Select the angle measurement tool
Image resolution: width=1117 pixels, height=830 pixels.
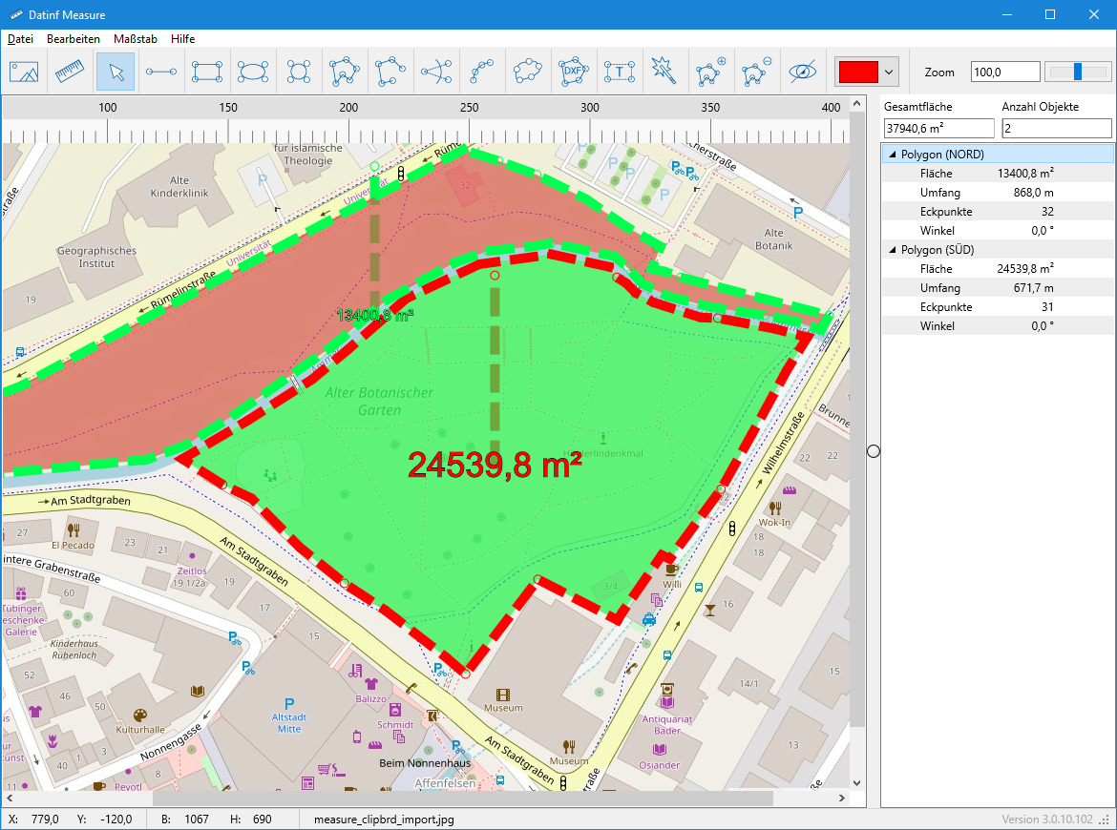tap(436, 72)
